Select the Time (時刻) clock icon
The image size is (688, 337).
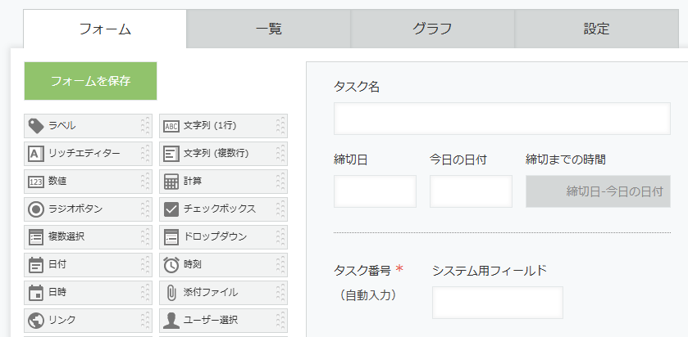pos(171,265)
